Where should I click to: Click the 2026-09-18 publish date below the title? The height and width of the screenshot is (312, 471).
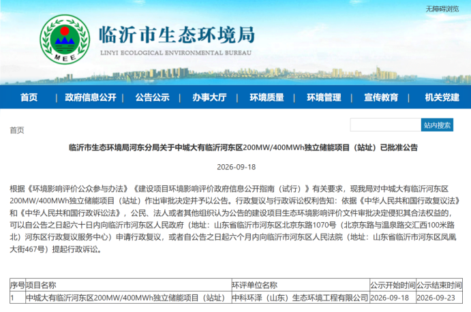236,167
